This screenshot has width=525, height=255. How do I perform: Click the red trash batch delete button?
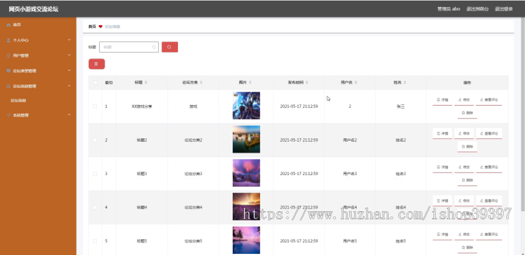pos(96,64)
